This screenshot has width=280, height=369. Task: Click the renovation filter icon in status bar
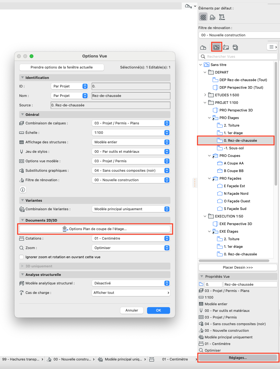tap(49, 359)
